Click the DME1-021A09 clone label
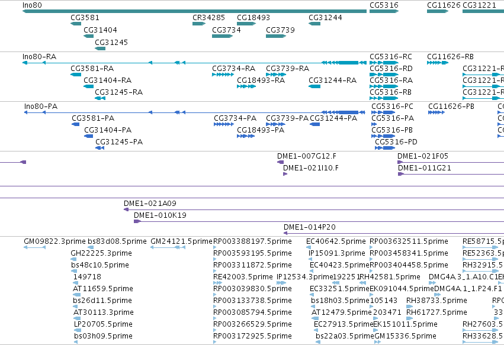 (150, 204)
